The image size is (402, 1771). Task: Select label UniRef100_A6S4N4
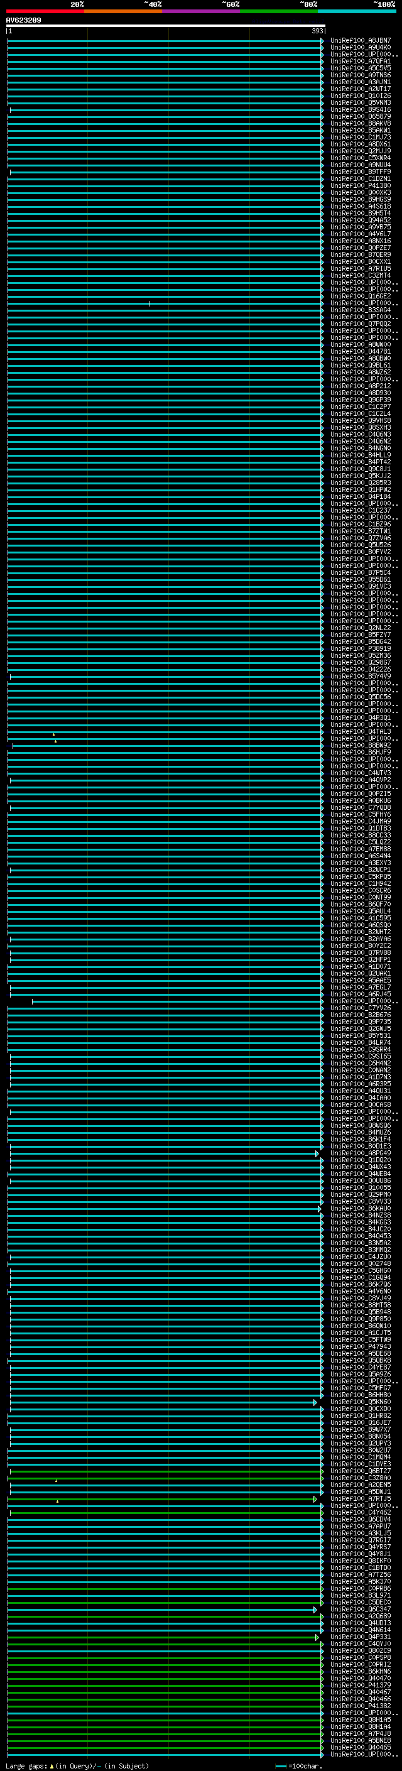361,856
